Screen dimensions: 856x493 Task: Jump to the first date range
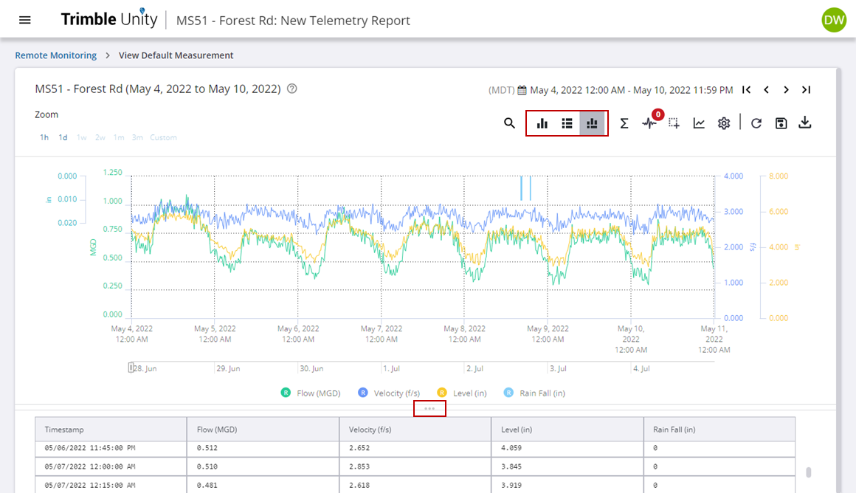pyautogui.click(x=746, y=89)
